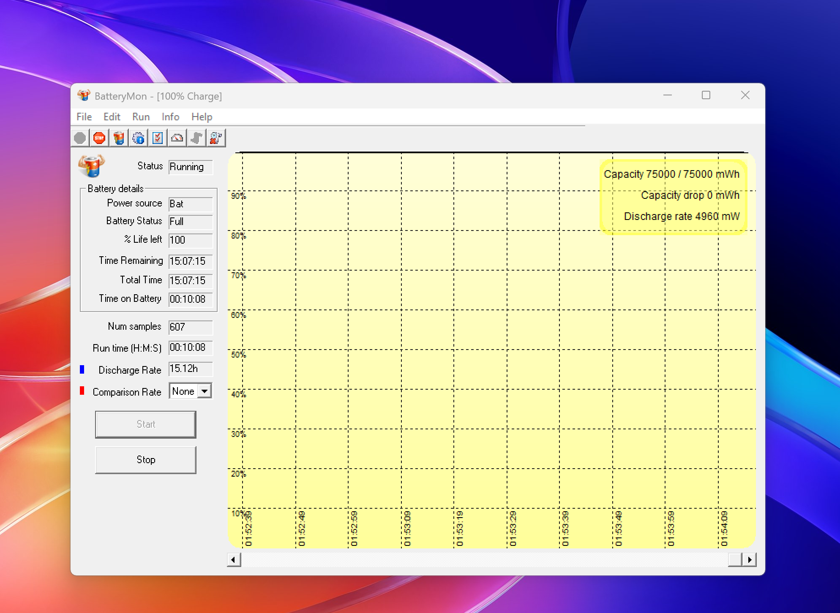The height and width of the screenshot is (613, 840).
Task: Click the Power source field showing Bat
Action: pos(191,204)
